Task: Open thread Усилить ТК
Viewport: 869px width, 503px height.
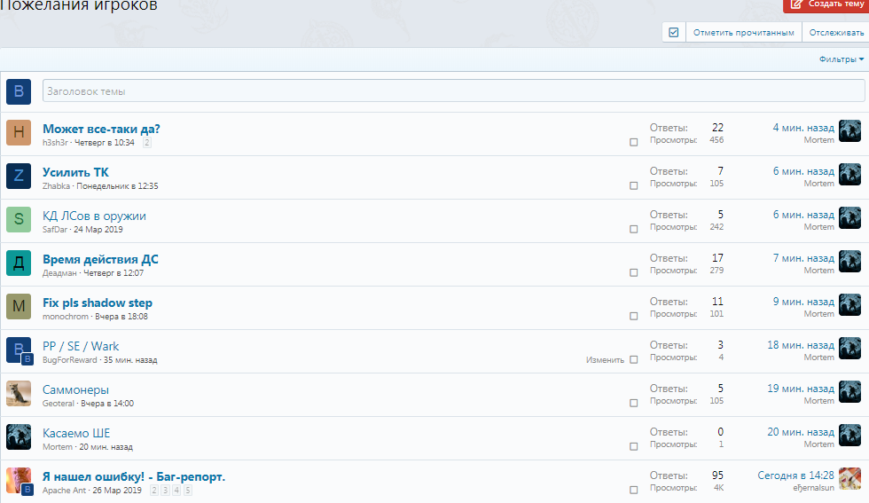Action: tap(76, 172)
